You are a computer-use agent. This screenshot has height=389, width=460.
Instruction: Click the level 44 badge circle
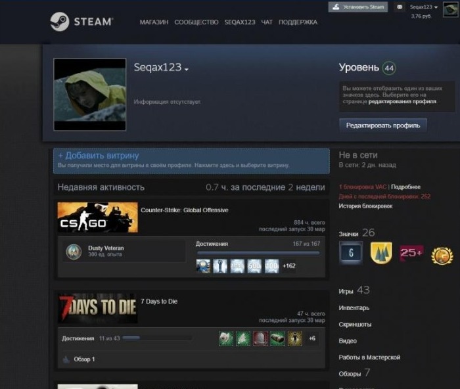click(x=389, y=68)
